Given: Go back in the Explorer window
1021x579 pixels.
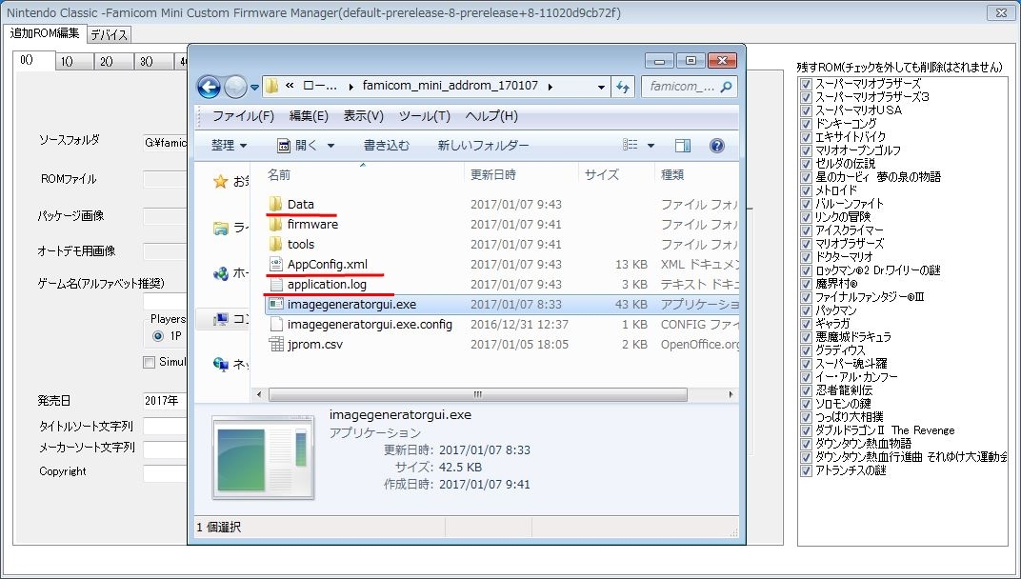Looking at the screenshot, I should (209, 86).
